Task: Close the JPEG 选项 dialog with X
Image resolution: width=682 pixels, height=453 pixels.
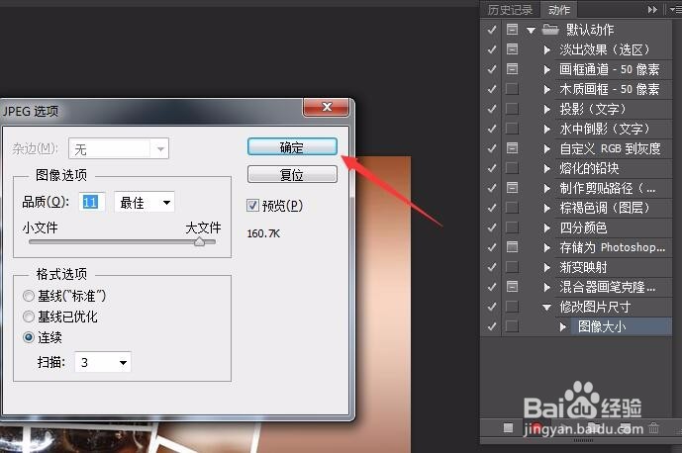Action: 327,107
